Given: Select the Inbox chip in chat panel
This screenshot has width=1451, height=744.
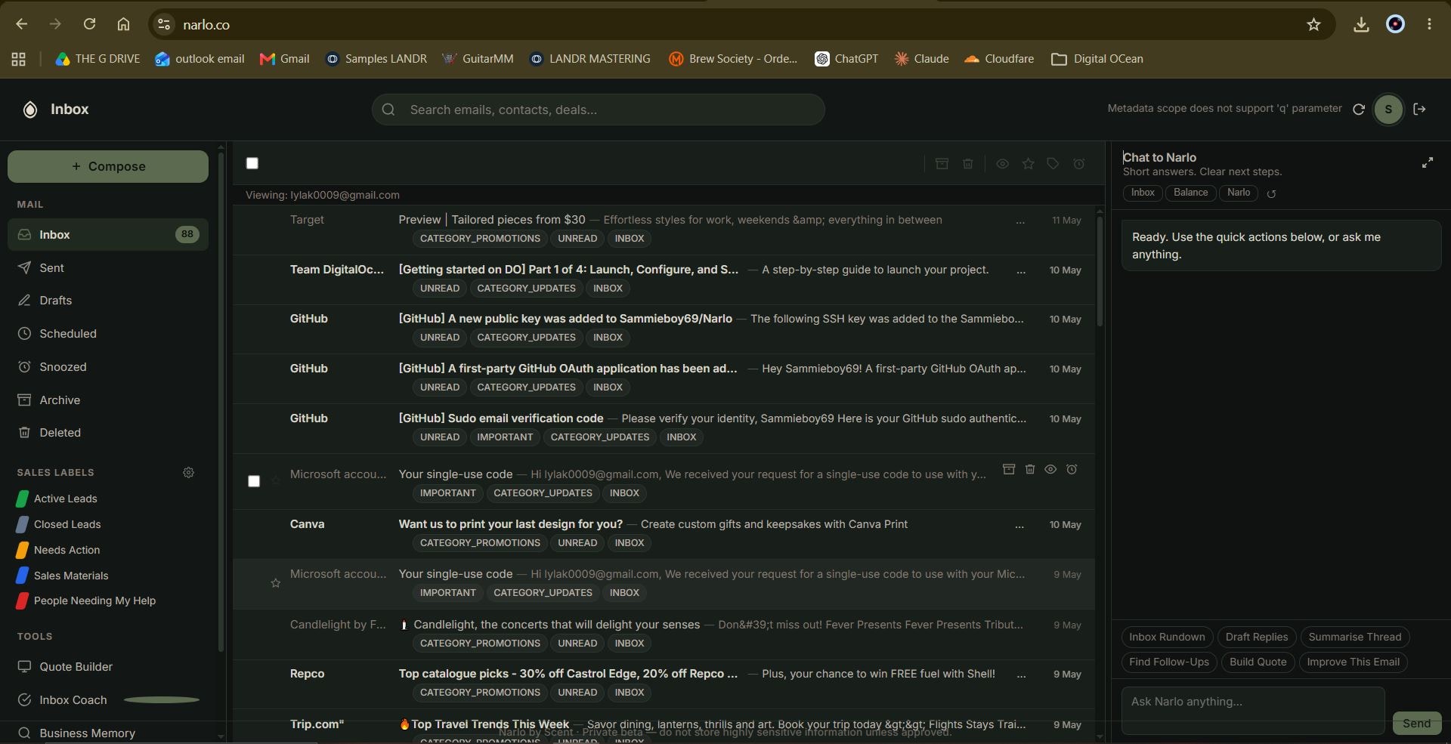Looking at the screenshot, I should 1143,193.
